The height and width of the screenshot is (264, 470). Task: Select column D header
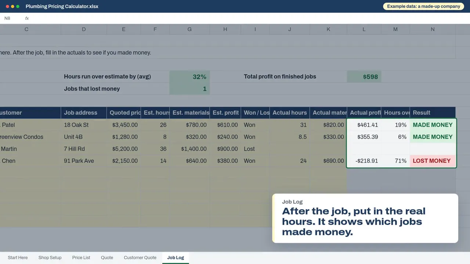click(x=84, y=29)
